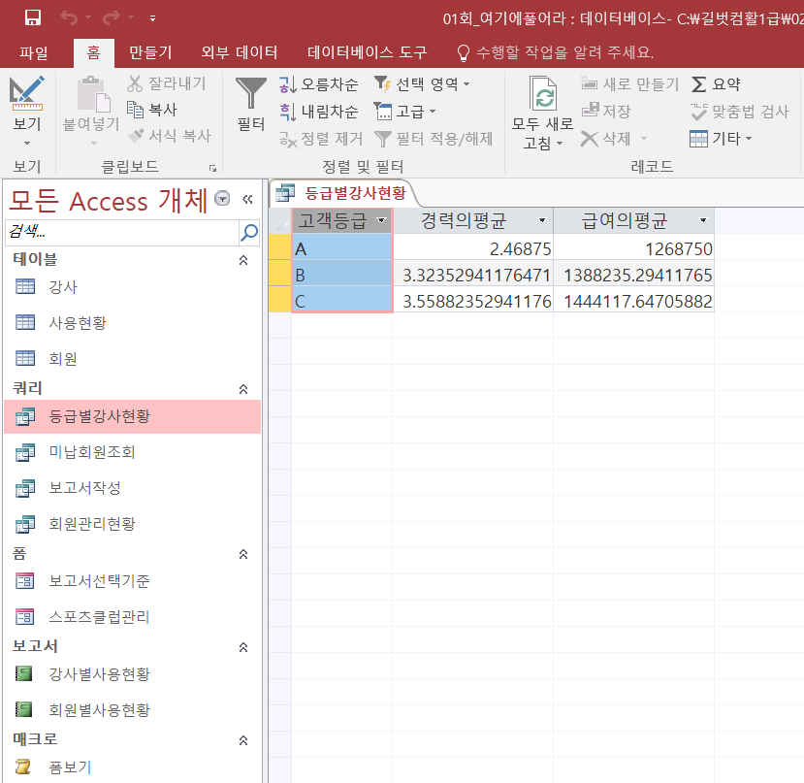Viewport: 804px width, 783px height.
Task: Switch to the 만들기 ribbon tab
Action: coord(150,52)
